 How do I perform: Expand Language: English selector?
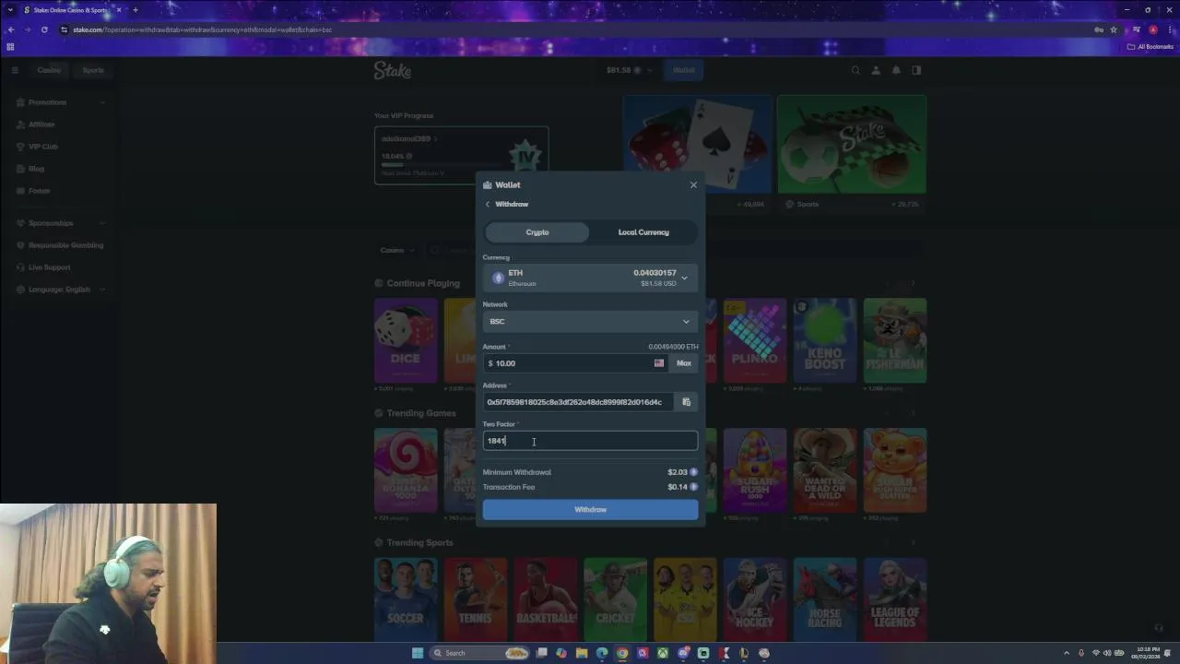coord(60,290)
